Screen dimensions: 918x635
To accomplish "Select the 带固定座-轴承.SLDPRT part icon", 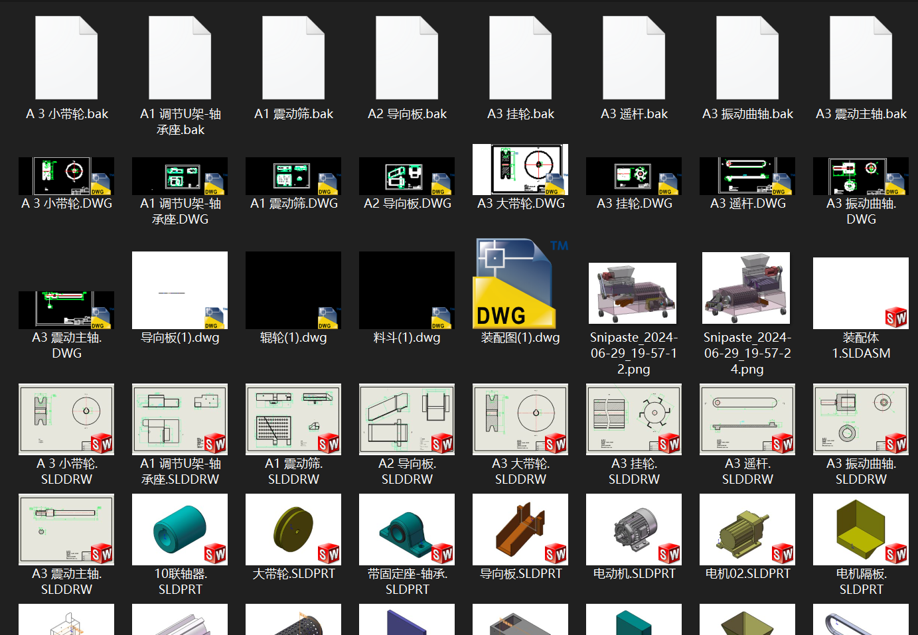I will coord(407,529).
